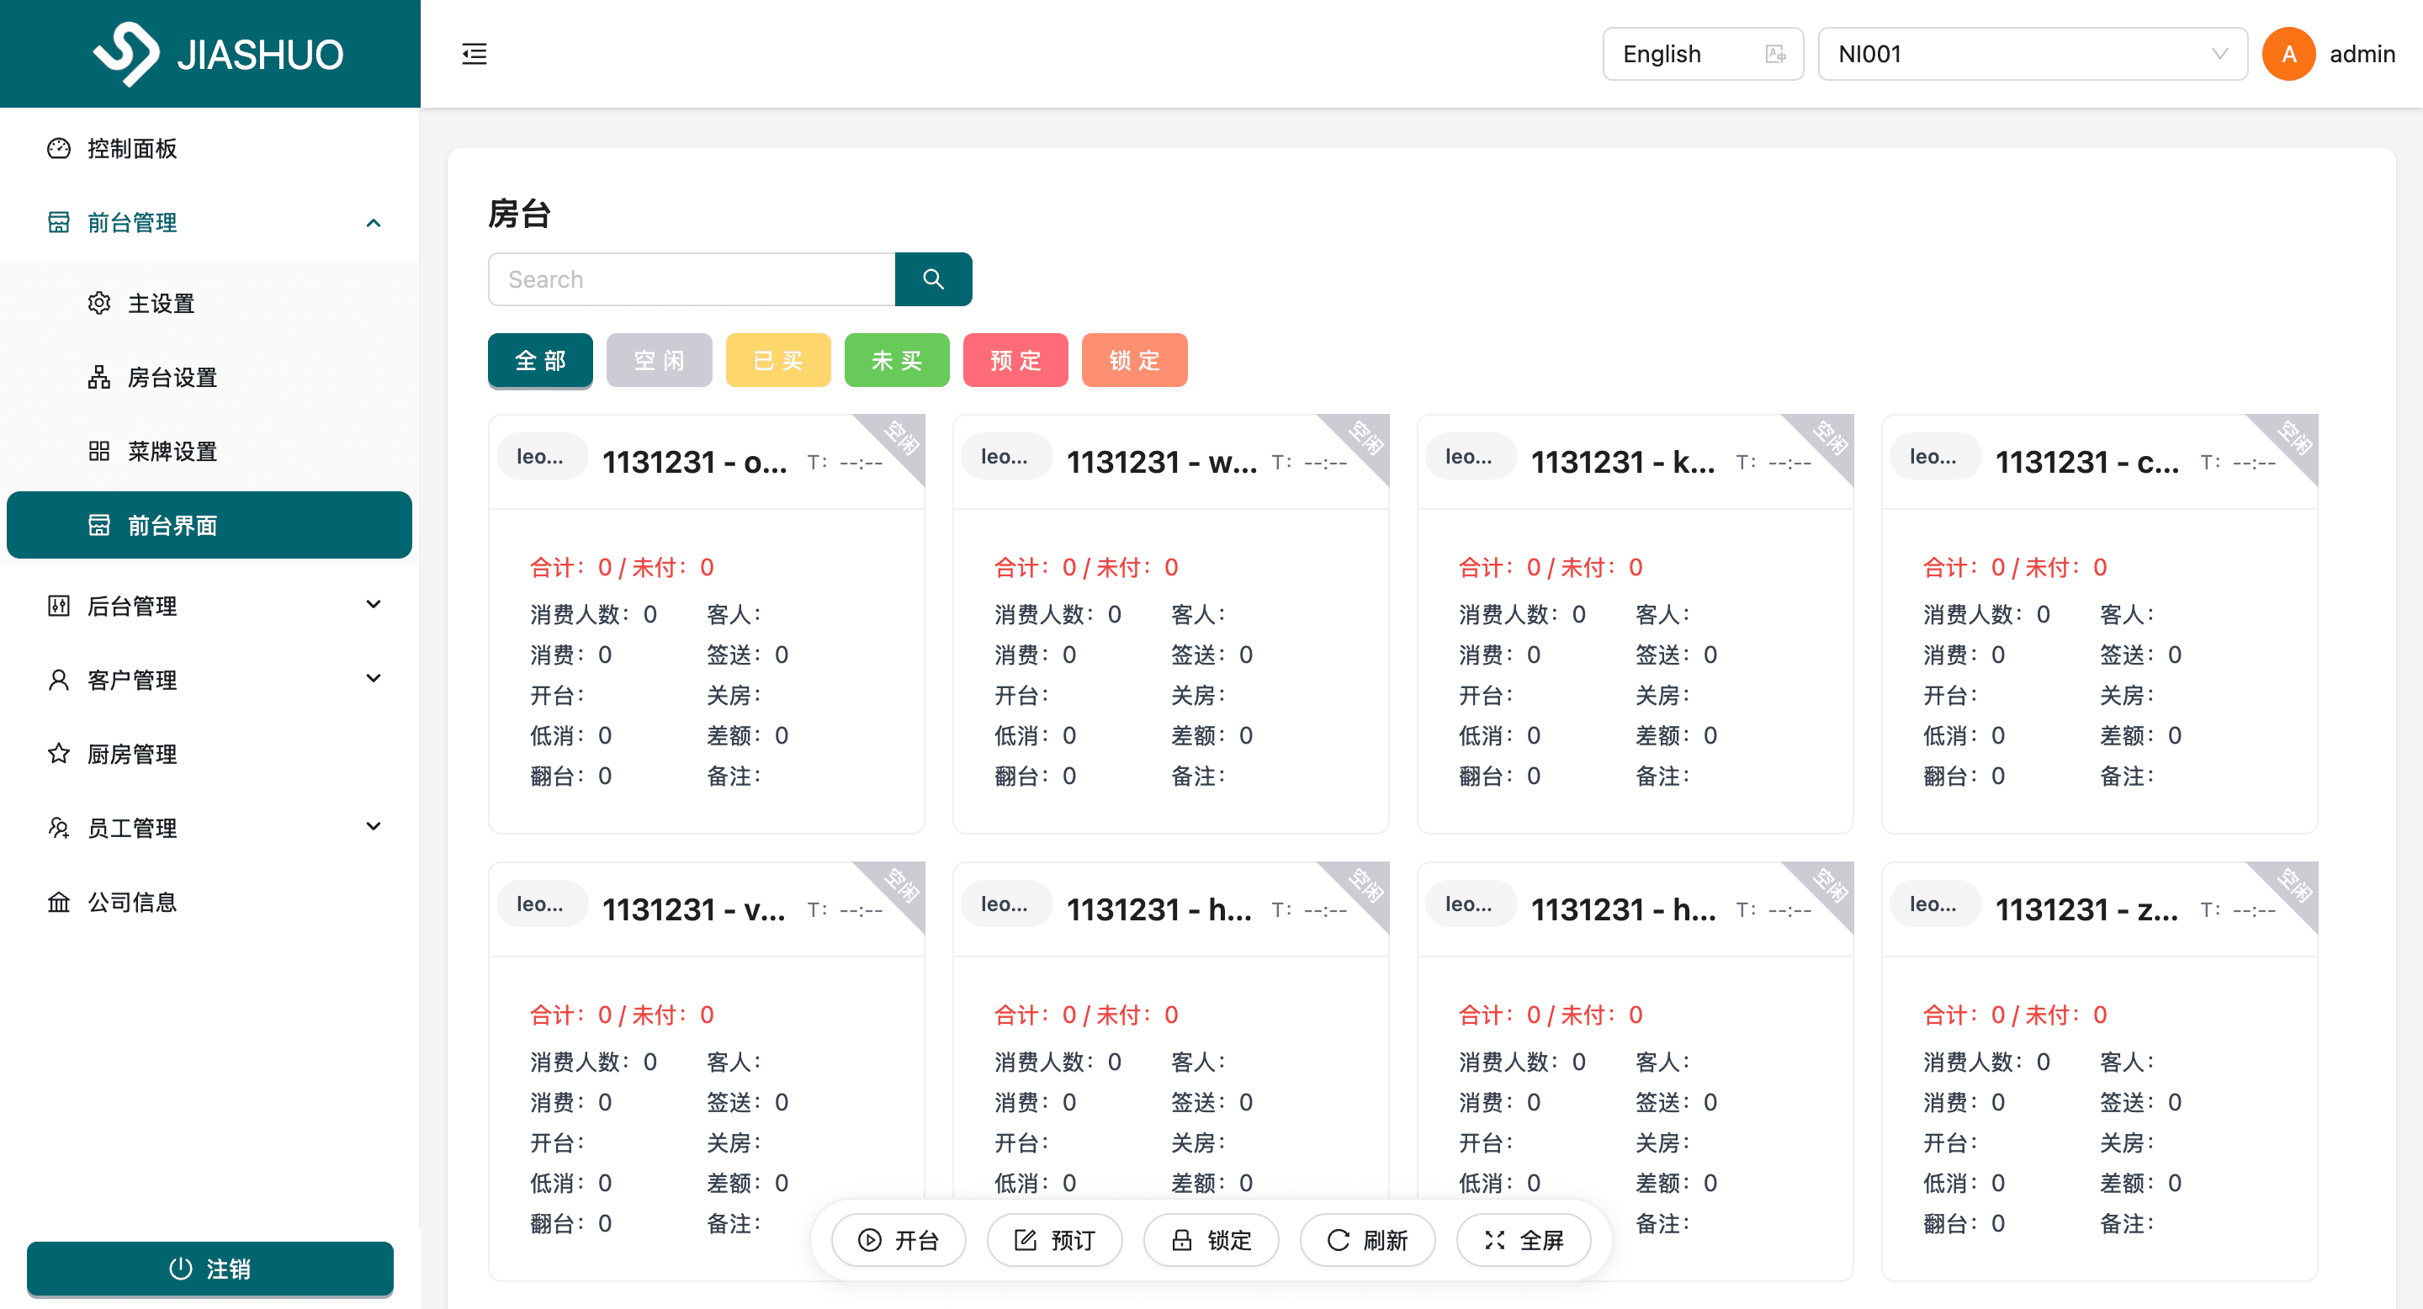Image resolution: width=2423 pixels, height=1309 pixels.
Task: Click the 注销 logout button
Action: (209, 1269)
